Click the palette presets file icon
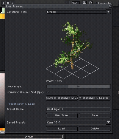 (8, 3)
